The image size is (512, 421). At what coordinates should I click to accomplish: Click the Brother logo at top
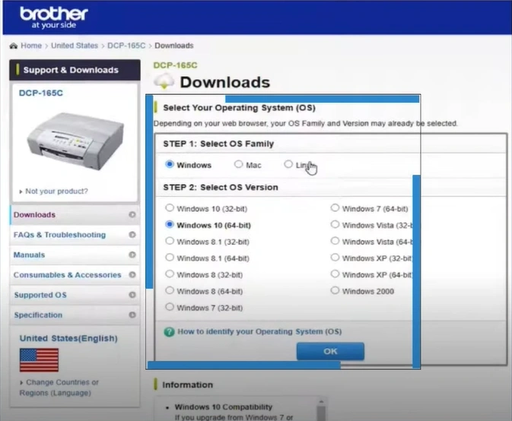click(53, 17)
